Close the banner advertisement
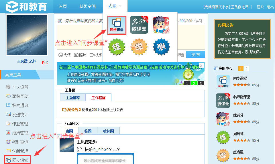Image resolution: width=275 pixels, height=164 pixels. (201, 65)
